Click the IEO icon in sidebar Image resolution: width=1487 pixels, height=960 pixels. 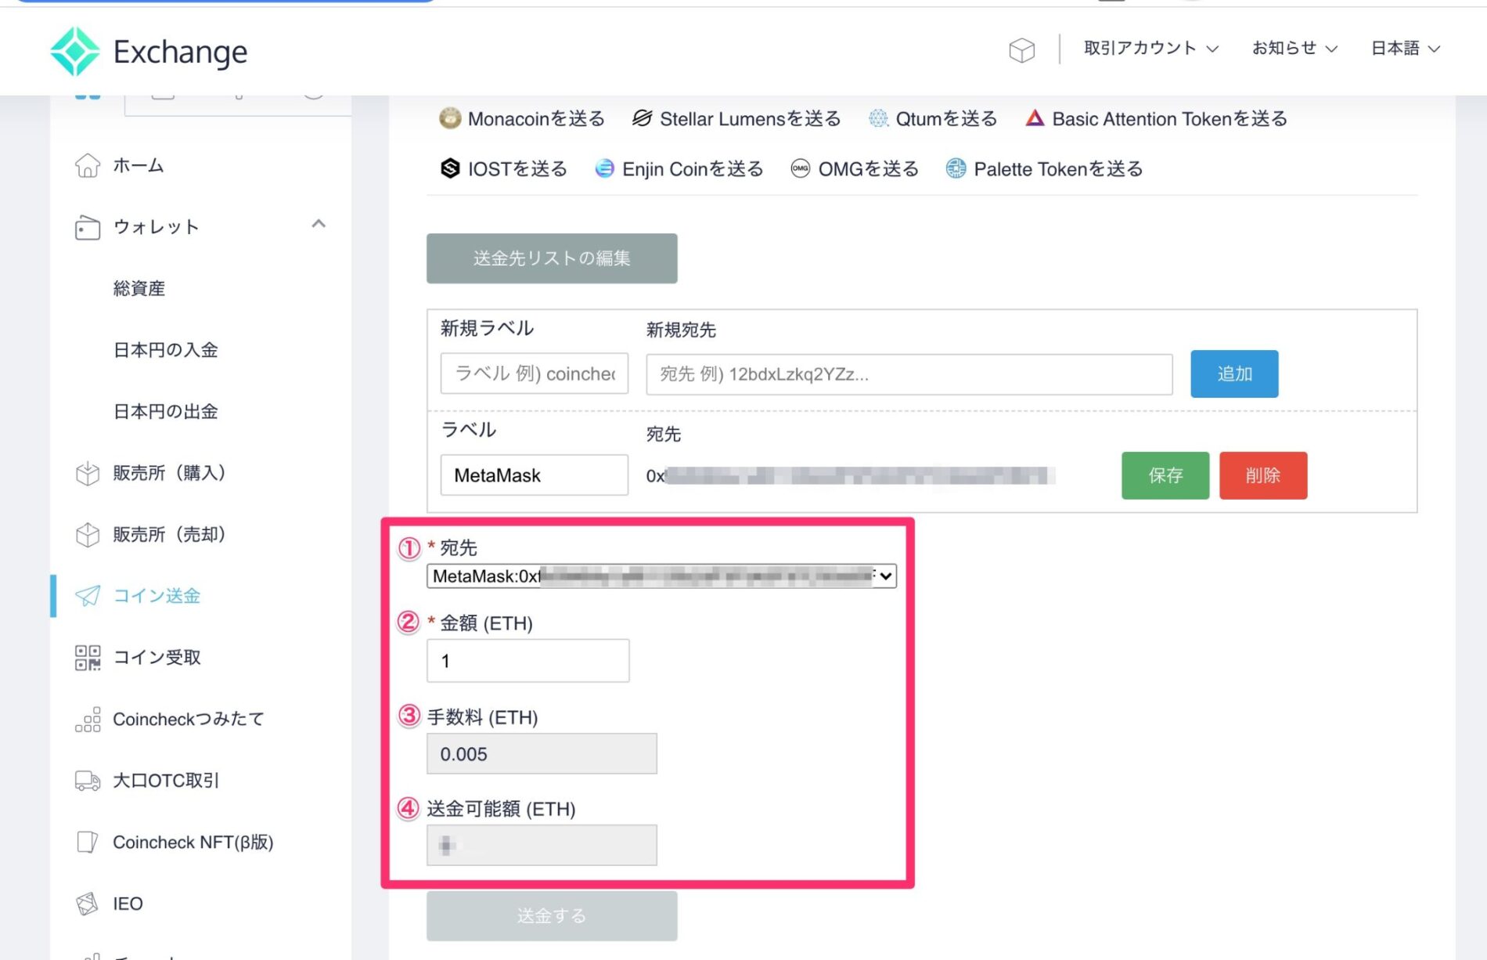click(x=88, y=904)
